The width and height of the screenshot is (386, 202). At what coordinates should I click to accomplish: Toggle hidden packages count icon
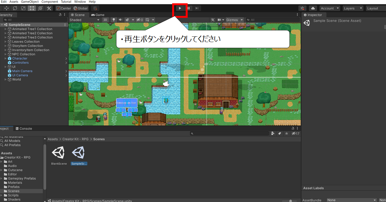295,133
